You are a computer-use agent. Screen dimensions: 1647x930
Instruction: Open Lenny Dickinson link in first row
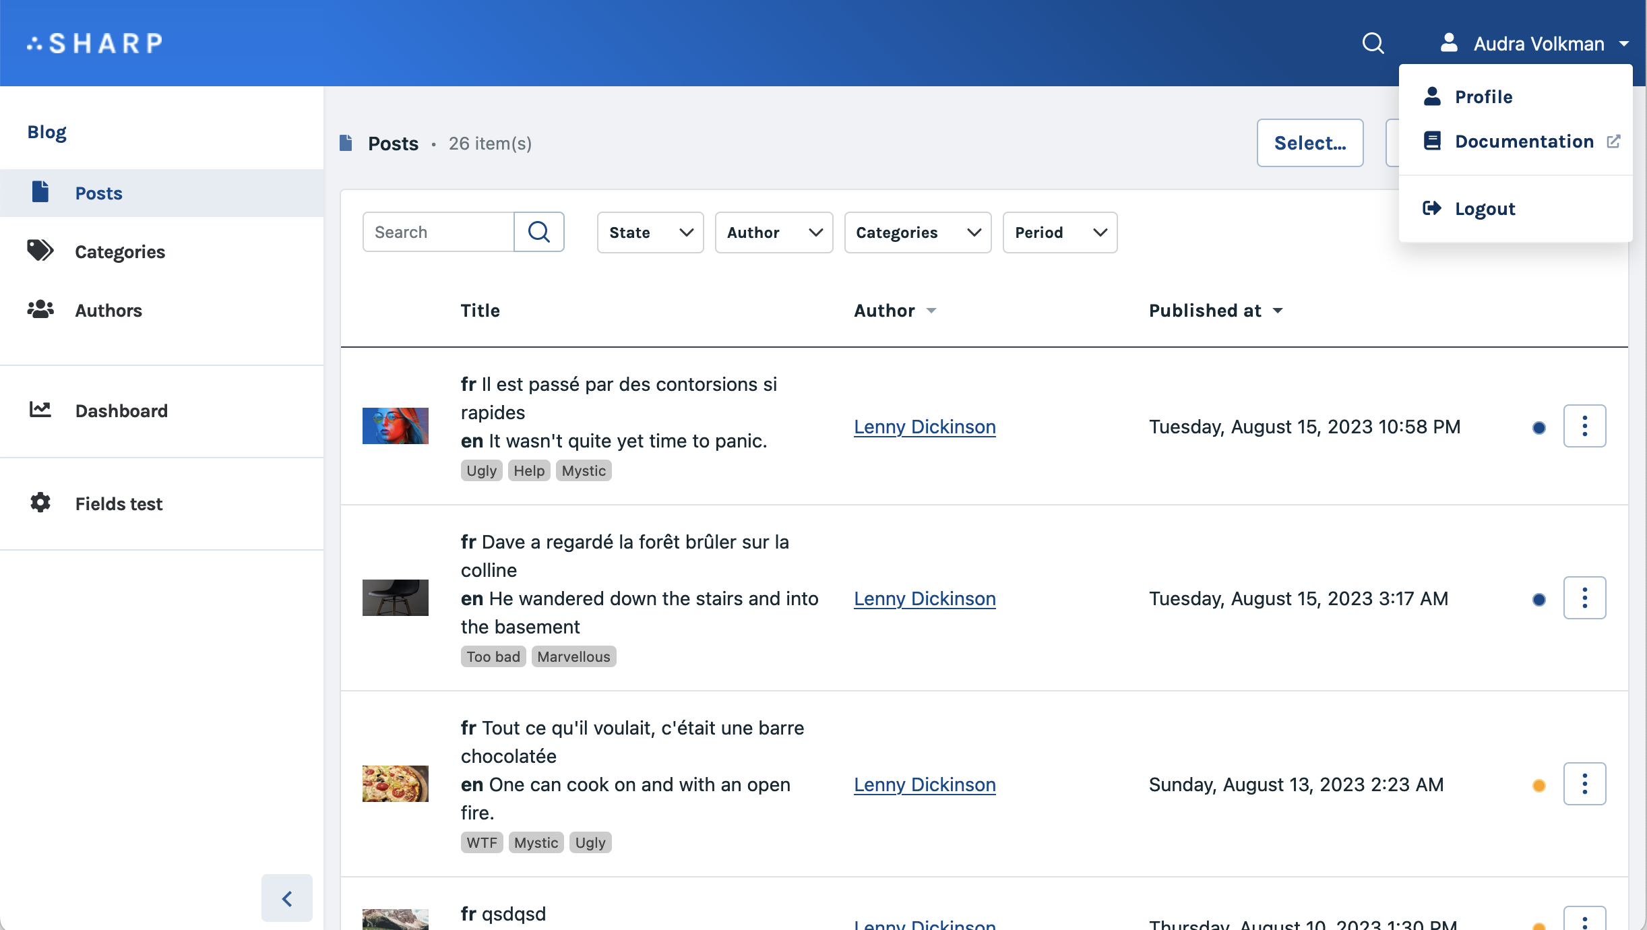925,427
